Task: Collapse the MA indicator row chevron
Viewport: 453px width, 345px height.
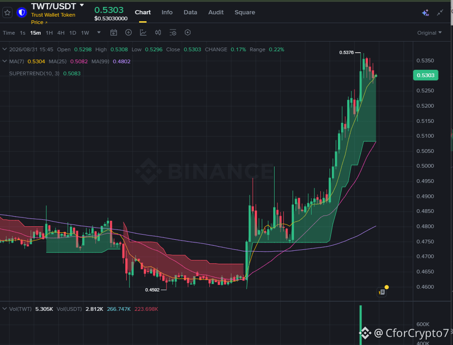Action: [x=4, y=61]
